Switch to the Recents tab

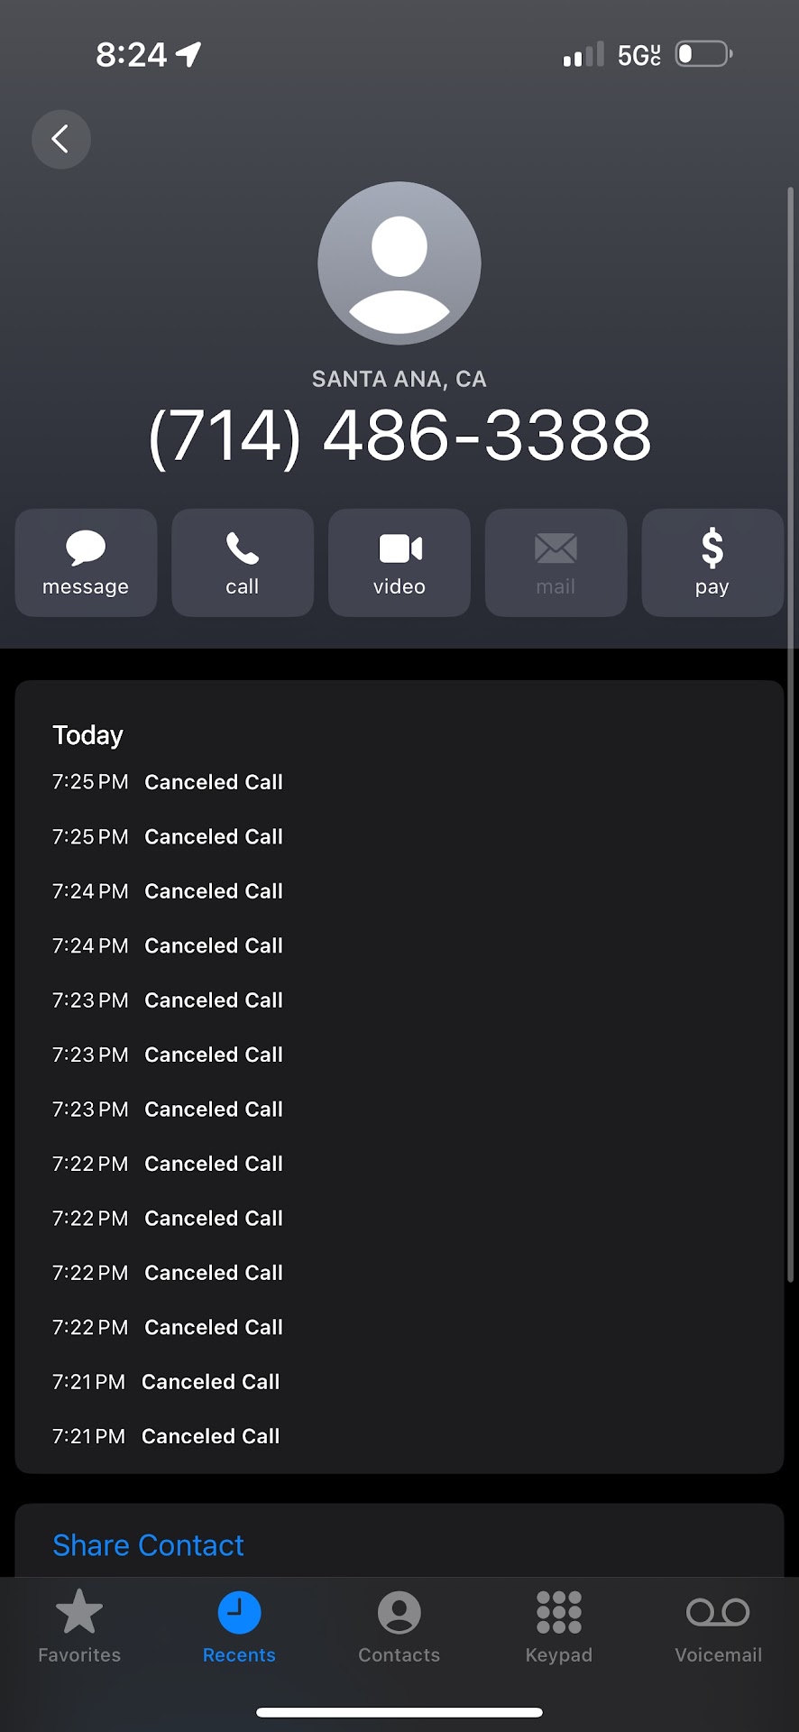pos(239,1626)
